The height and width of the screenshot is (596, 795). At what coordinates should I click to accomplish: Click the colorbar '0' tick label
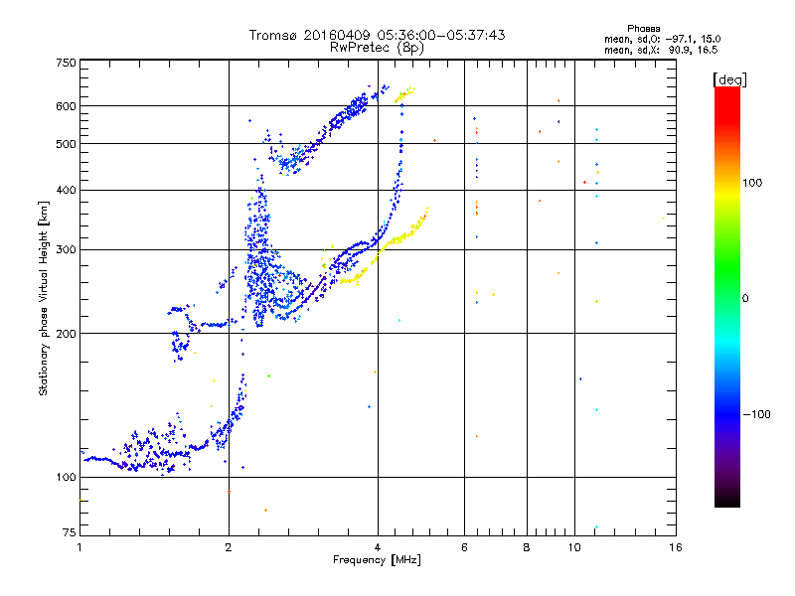click(745, 299)
